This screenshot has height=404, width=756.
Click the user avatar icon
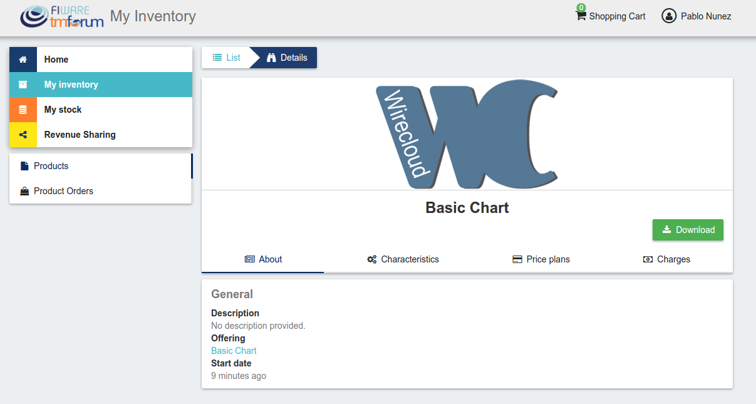pos(669,16)
